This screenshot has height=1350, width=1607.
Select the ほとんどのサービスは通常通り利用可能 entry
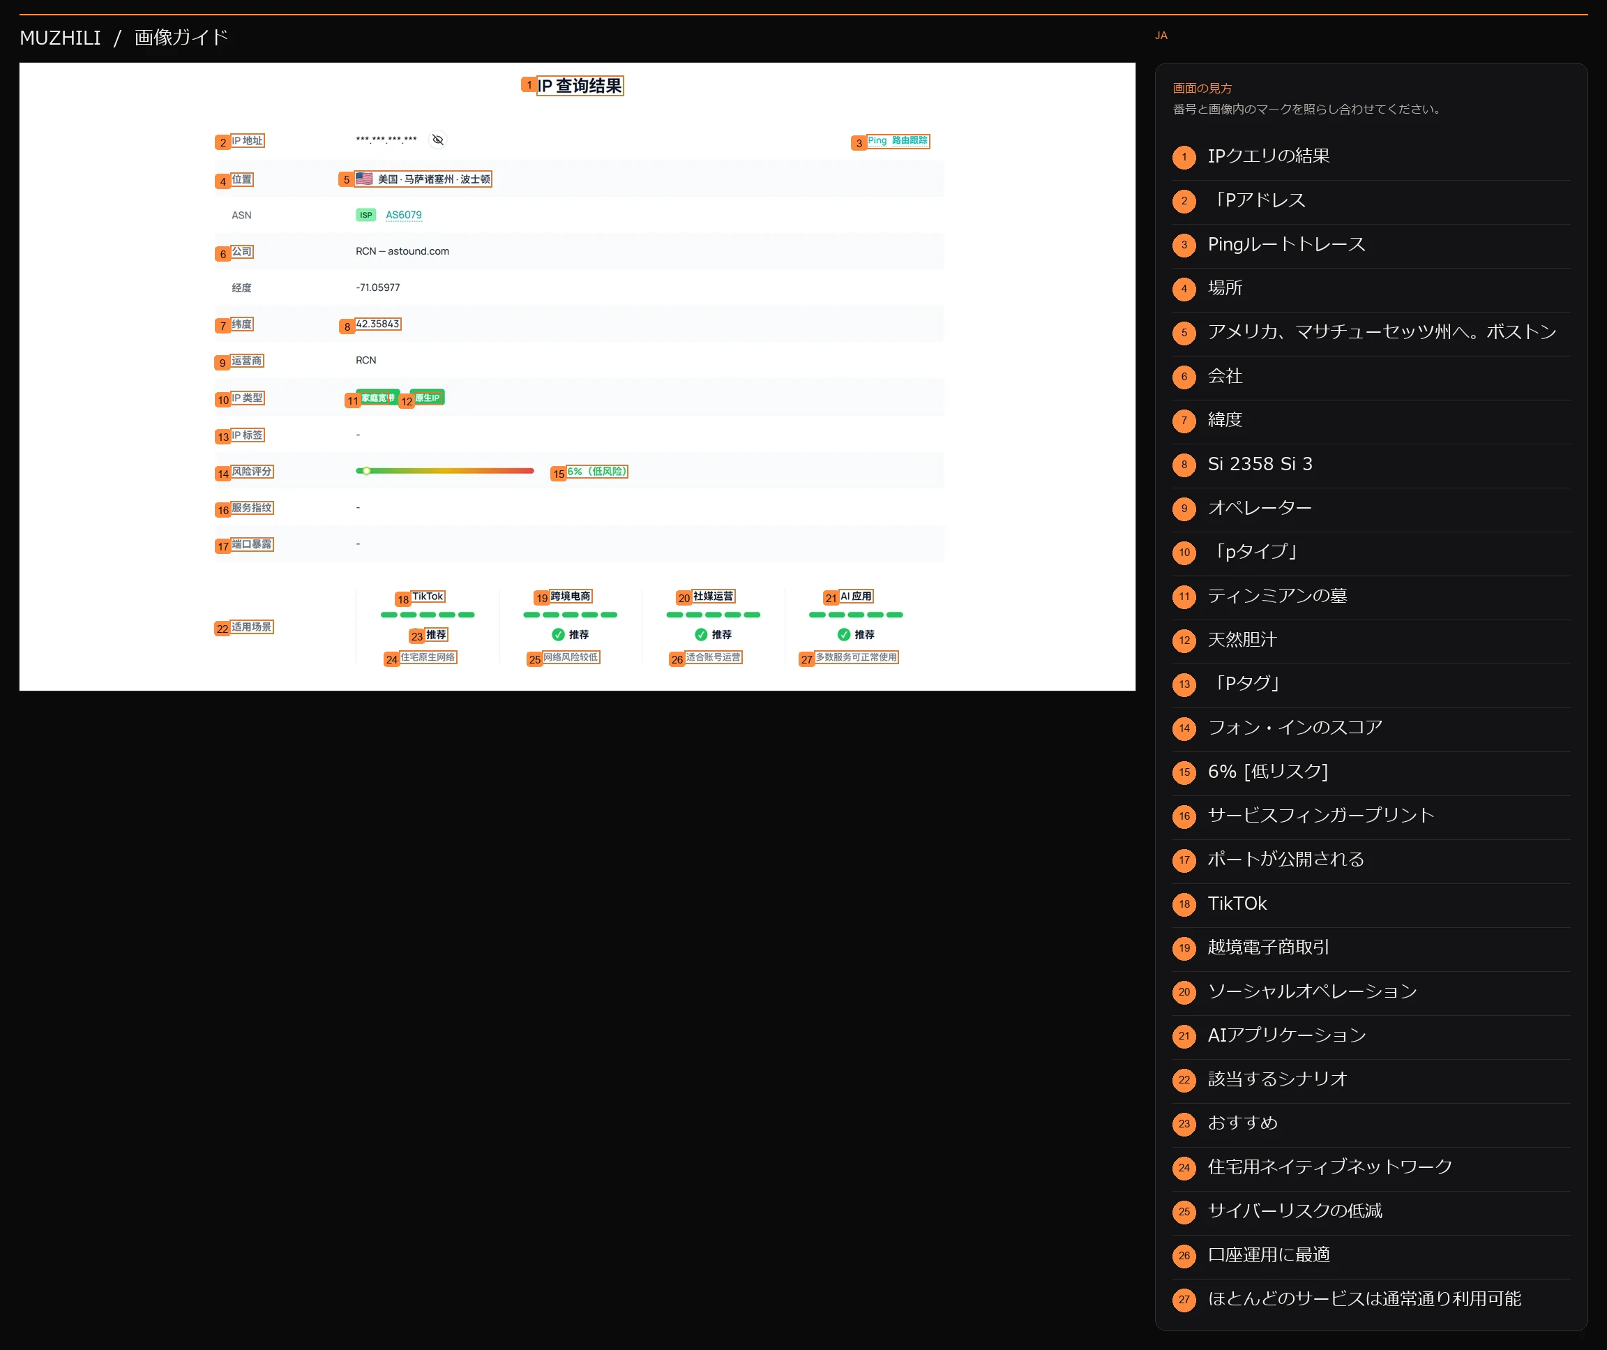pos(1371,1300)
